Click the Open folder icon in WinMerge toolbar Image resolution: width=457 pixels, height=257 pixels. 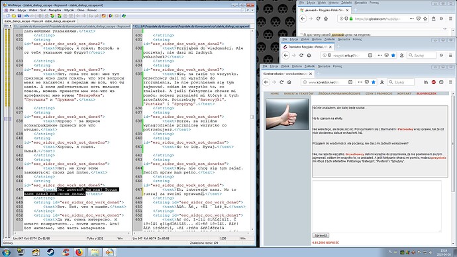point(14,16)
